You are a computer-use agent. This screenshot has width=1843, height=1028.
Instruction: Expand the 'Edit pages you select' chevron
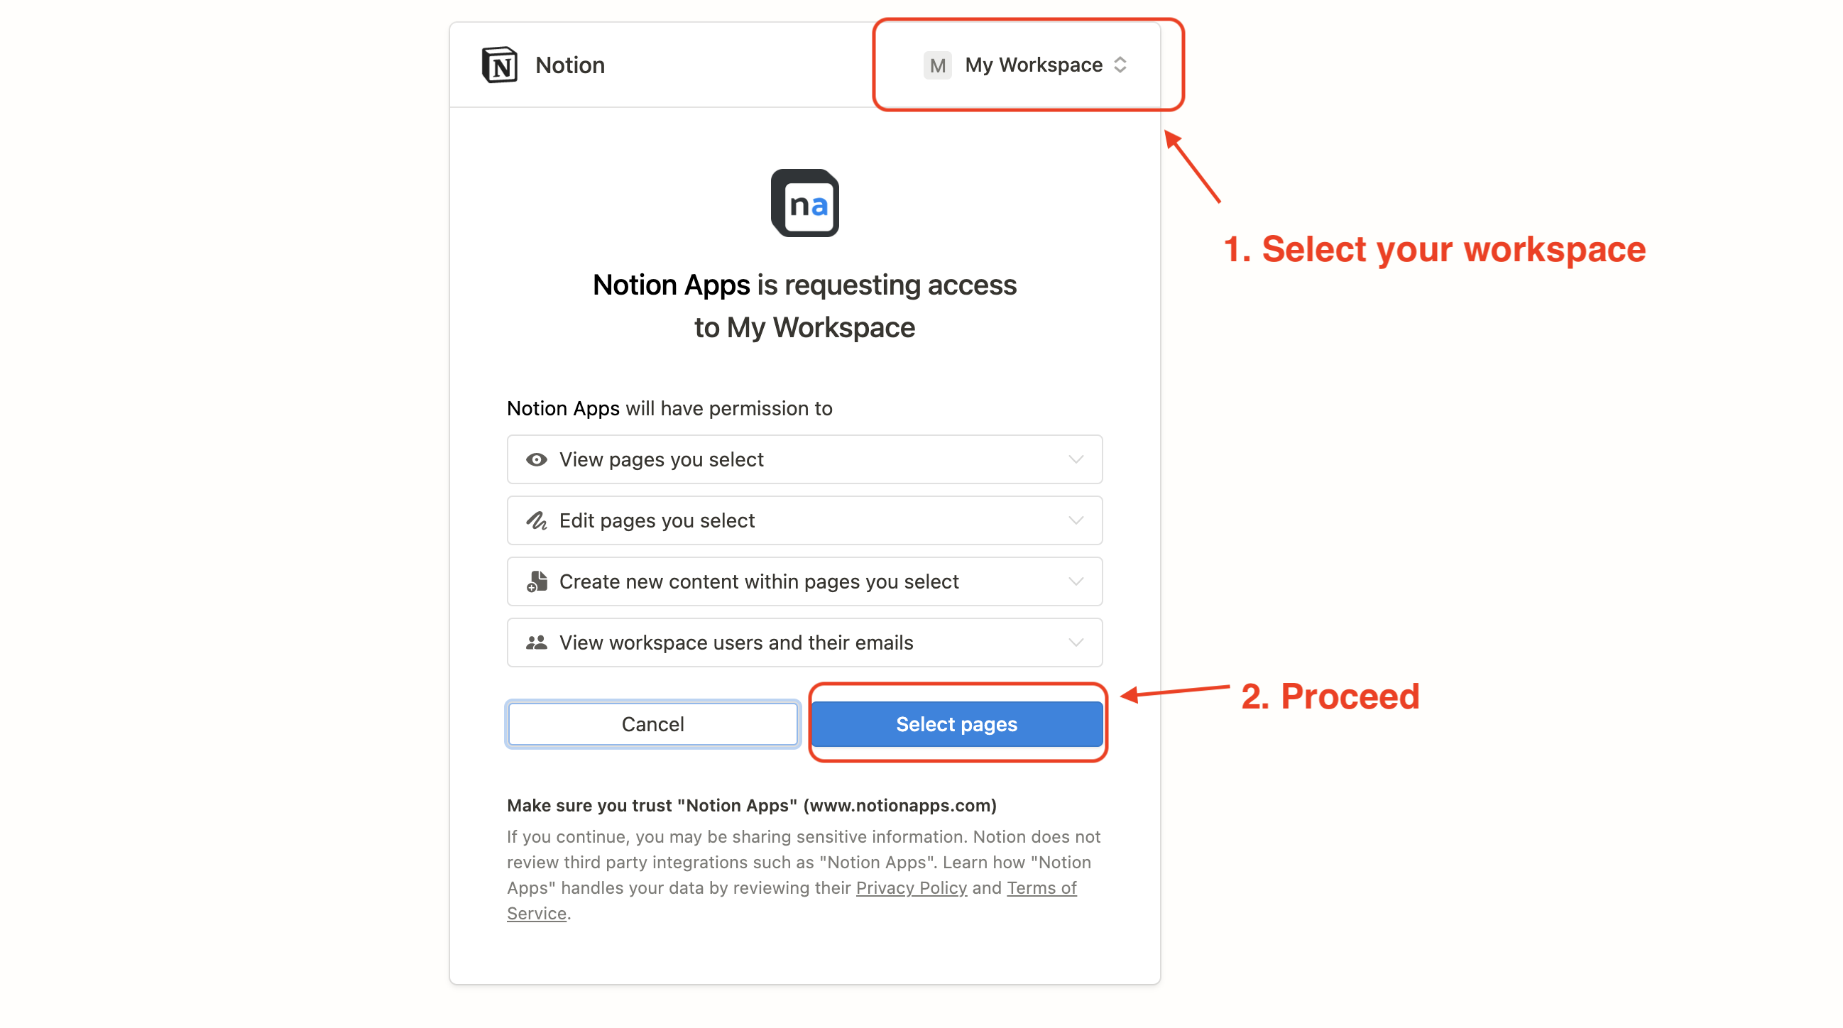pyautogui.click(x=1076, y=520)
